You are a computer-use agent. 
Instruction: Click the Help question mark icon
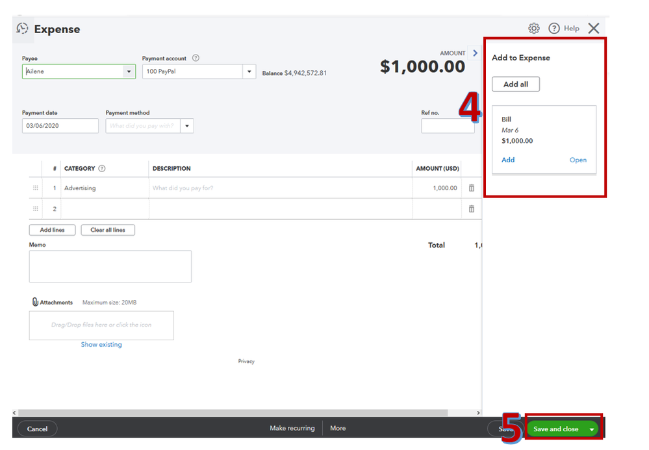click(x=554, y=28)
